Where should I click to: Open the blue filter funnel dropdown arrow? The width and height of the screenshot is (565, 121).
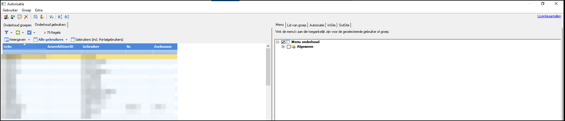(x=11, y=33)
